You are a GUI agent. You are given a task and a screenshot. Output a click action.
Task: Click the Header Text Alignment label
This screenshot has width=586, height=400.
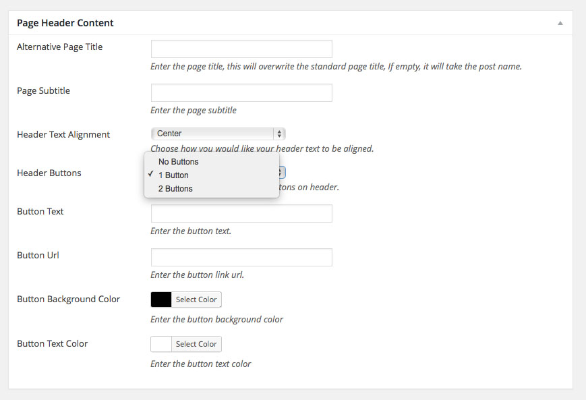pyautogui.click(x=63, y=134)
